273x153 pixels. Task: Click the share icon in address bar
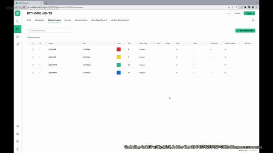pyautogui.click(x=233, y=7)
